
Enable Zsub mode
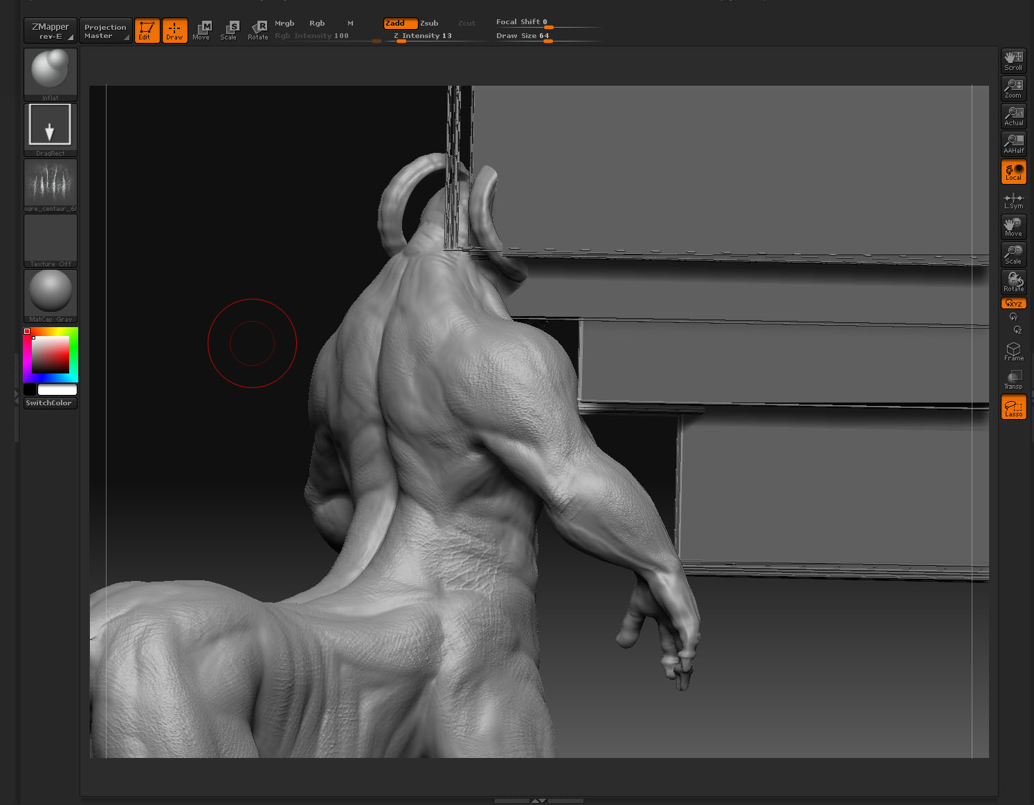coord(429,23)
